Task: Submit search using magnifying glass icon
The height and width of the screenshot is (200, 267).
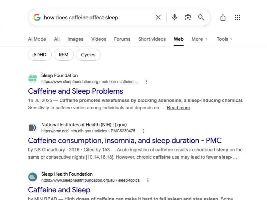Action: 201,17
